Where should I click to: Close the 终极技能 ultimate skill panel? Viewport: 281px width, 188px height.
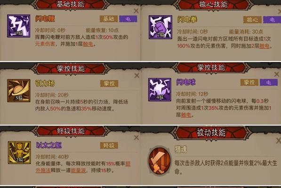[x=136, y=138]
